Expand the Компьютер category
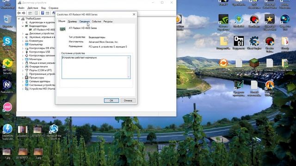296x166 pixels. [23, 44]
